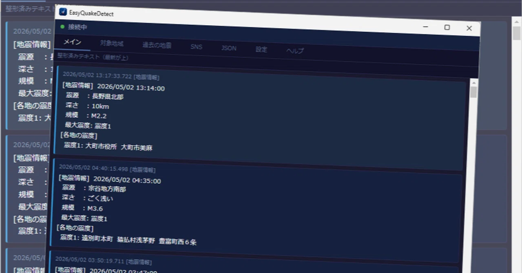Switch to the JSON tab
Viewport: 522px width, 273px height.
click(x=229, y=48)
